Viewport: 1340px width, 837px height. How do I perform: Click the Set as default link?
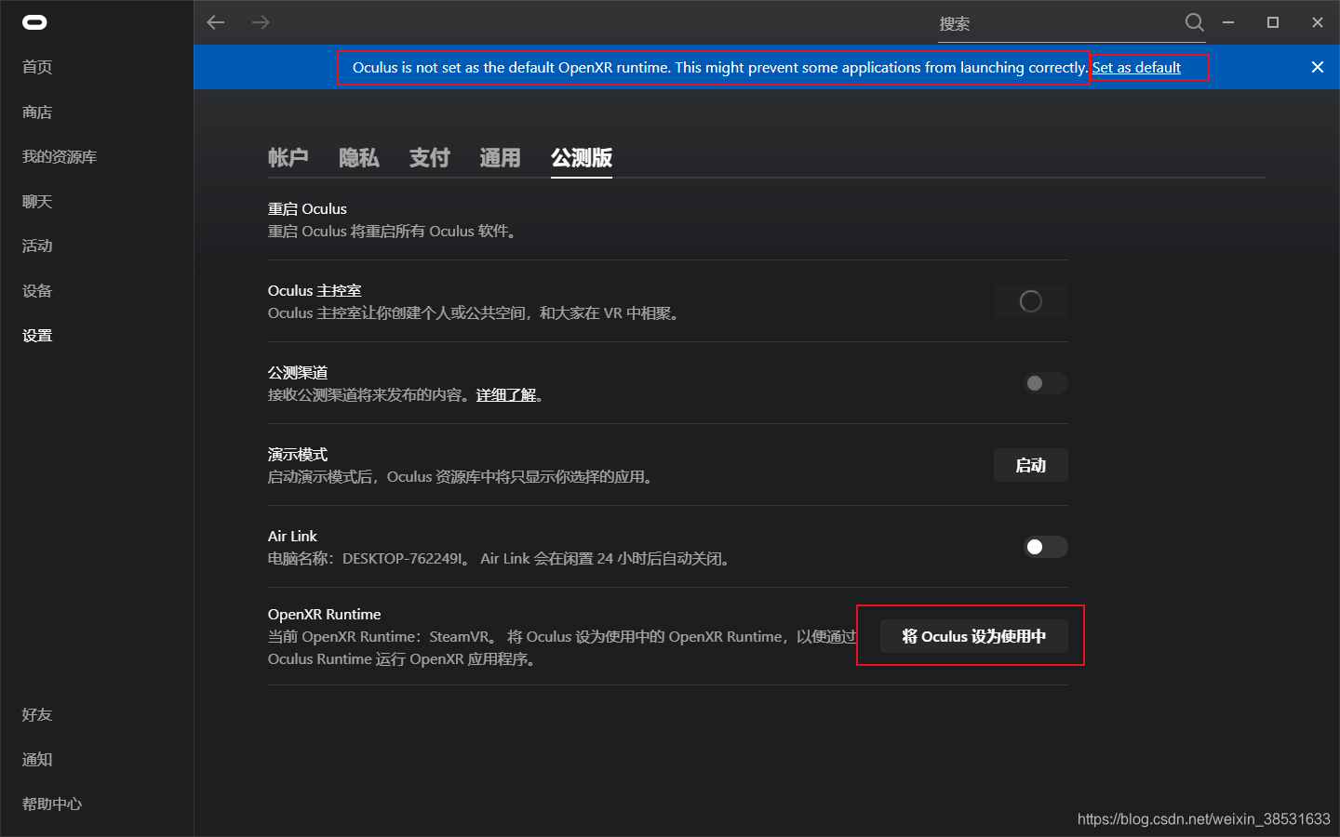pyautogui.click(x=1136, y=67)
